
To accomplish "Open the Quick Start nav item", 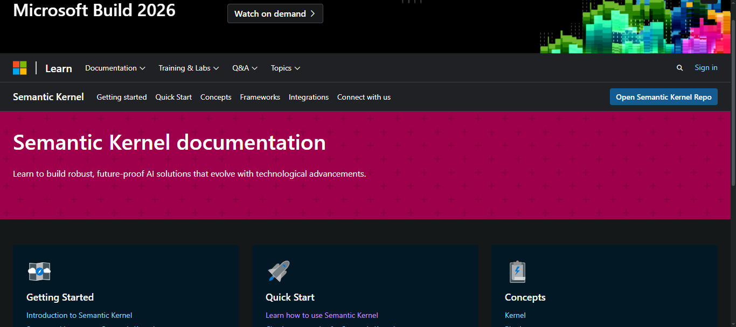I will coord(173,97).
